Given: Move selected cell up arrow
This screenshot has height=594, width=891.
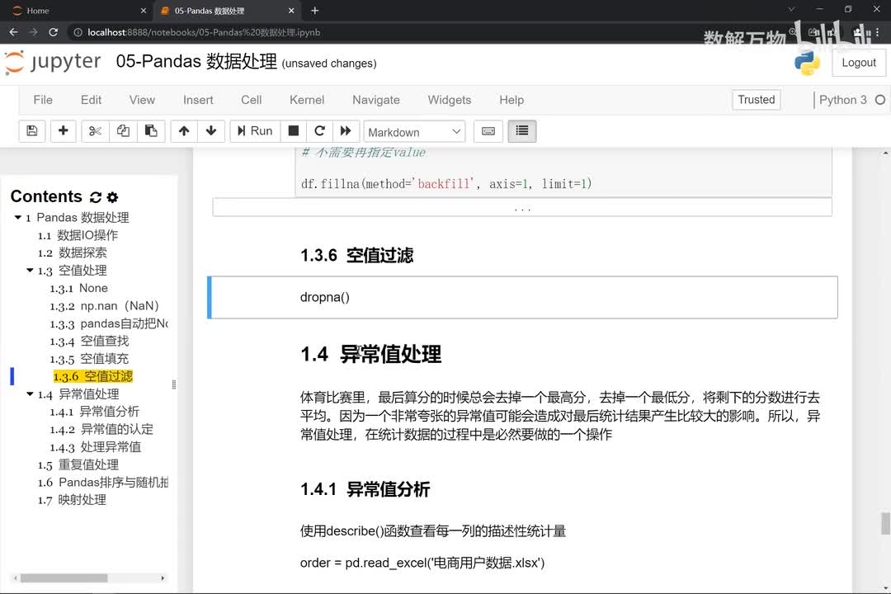Looking at the screenshot, I should (183, 131).
